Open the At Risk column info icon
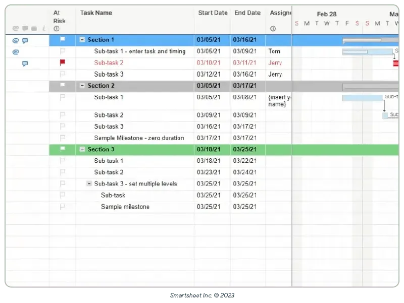Image resolution: width=404 pixels, height=303 pixels. [x=57, y=29]
